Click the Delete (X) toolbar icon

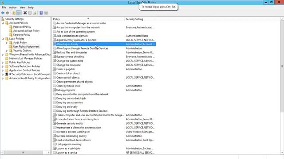coord(25,13)
